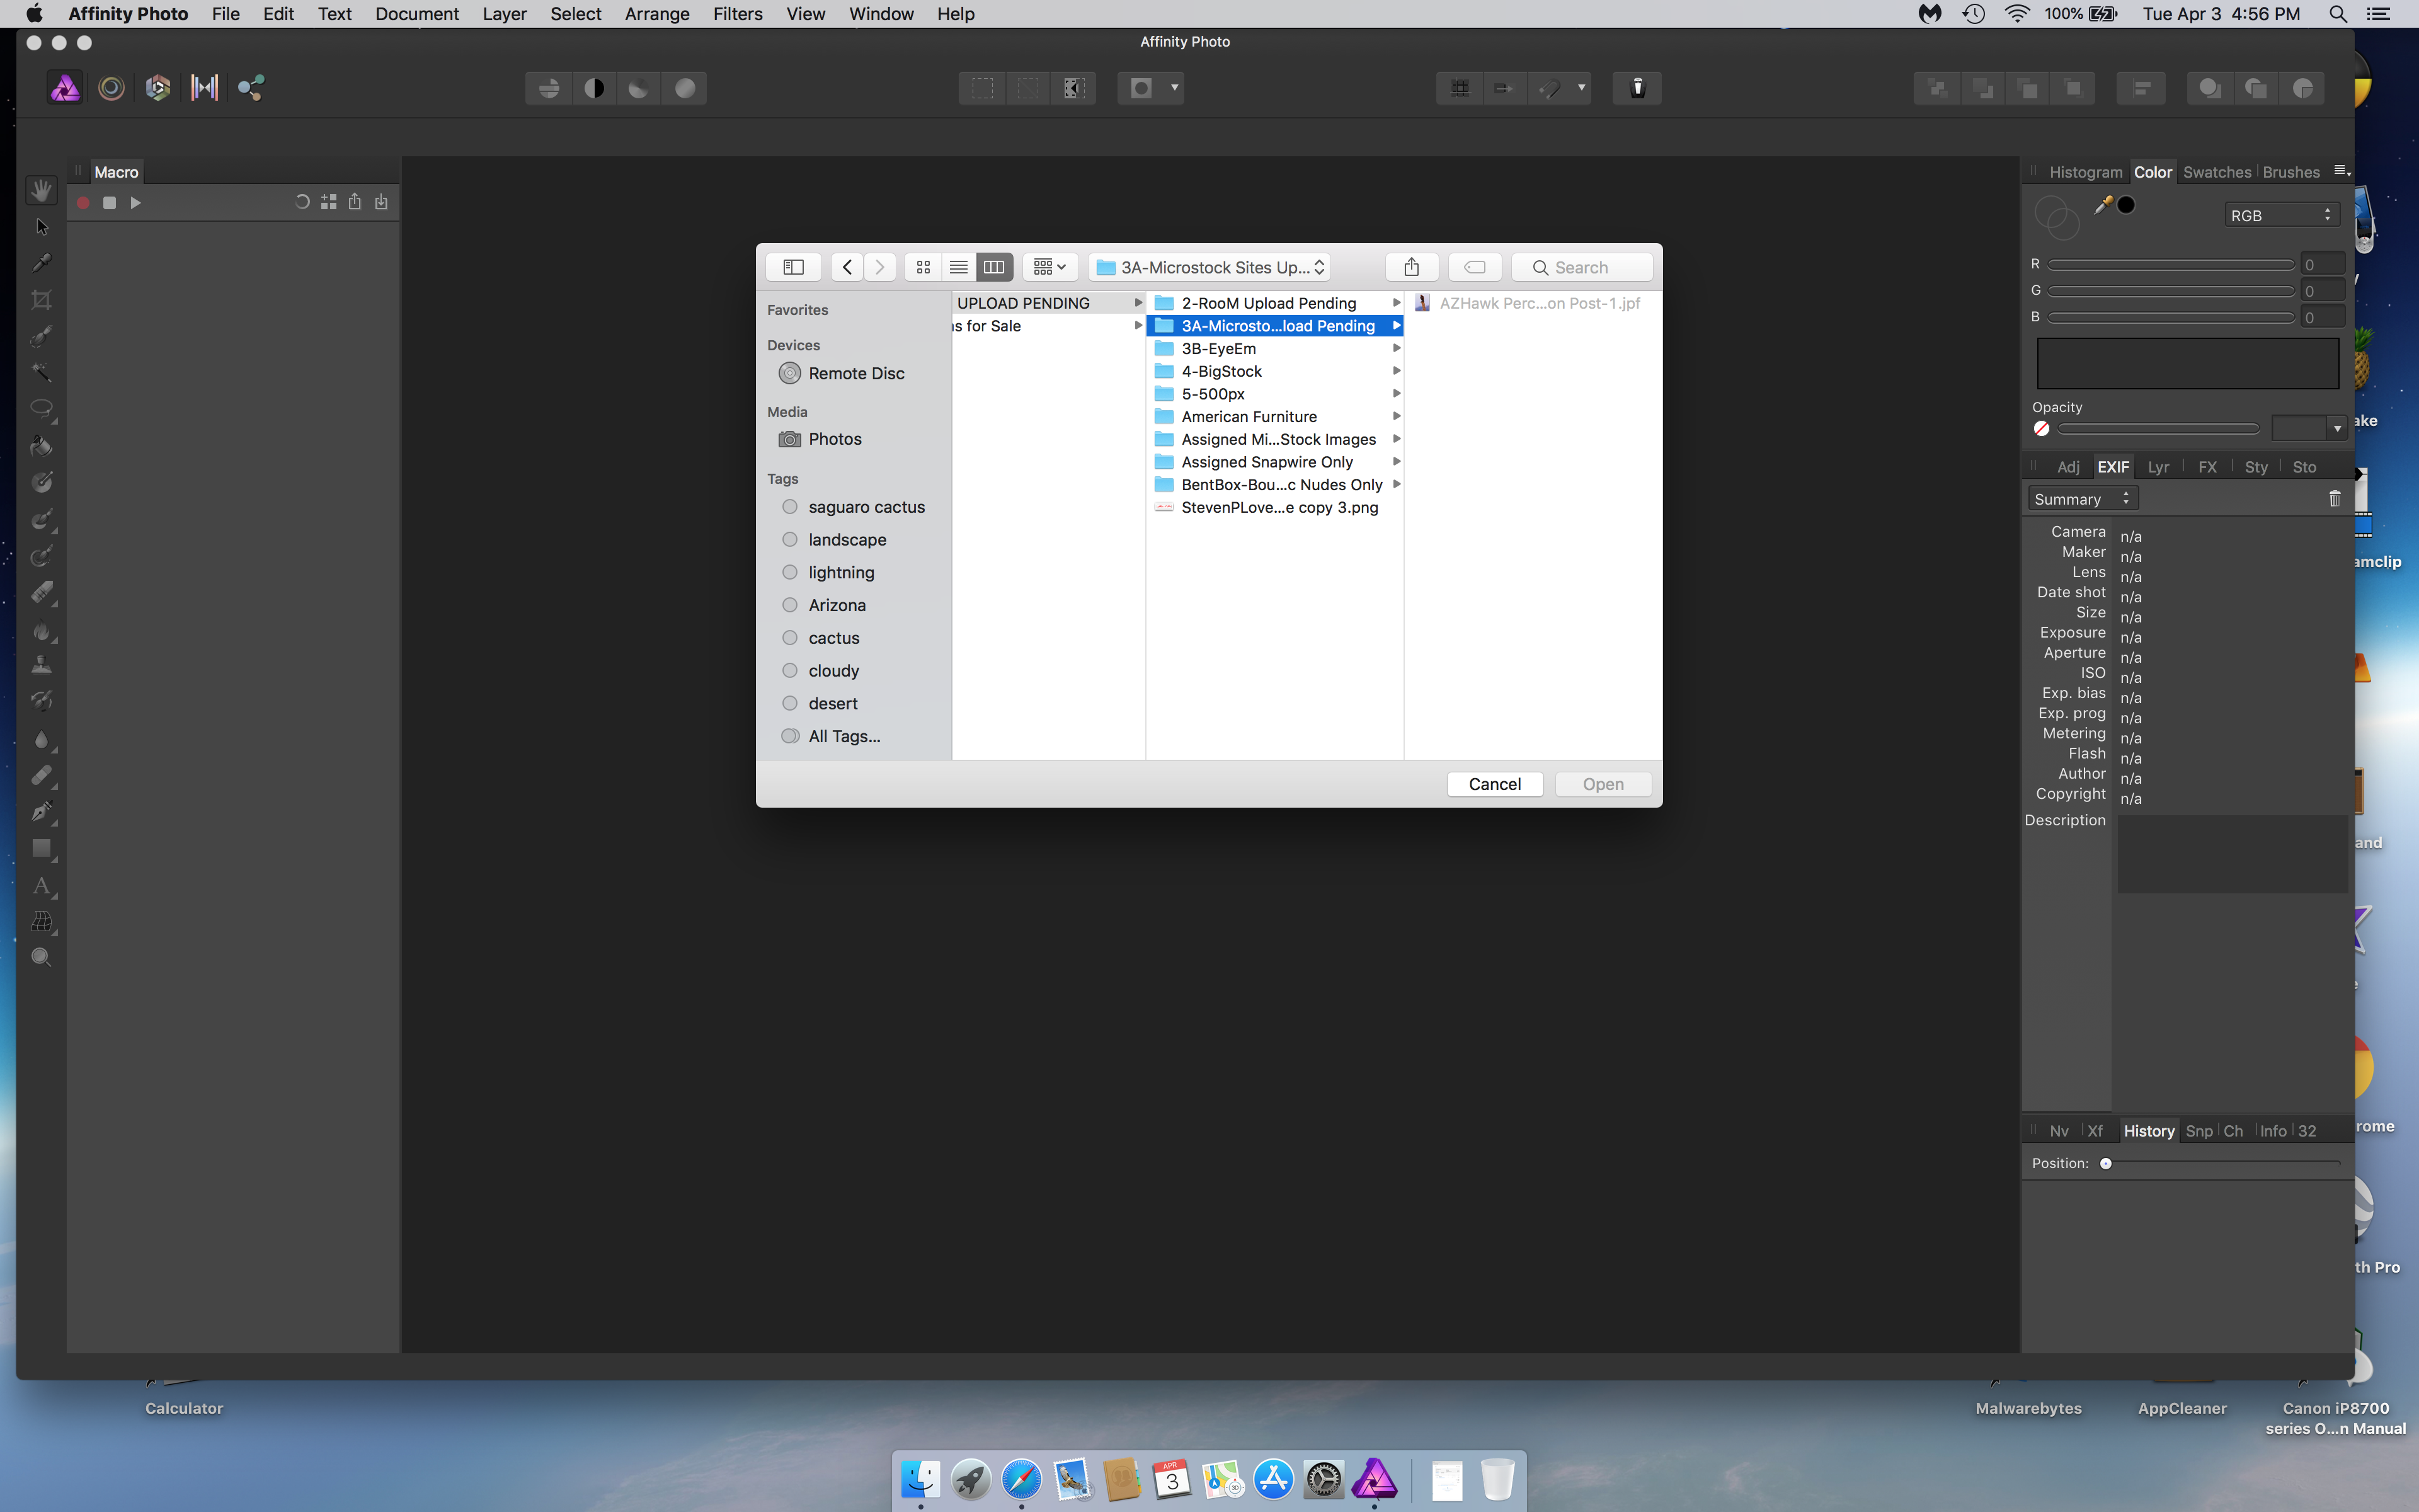This screenshot has height=1512, width=2419.
Task: Select the lightning tag
Action: click(x=840, y=573)
